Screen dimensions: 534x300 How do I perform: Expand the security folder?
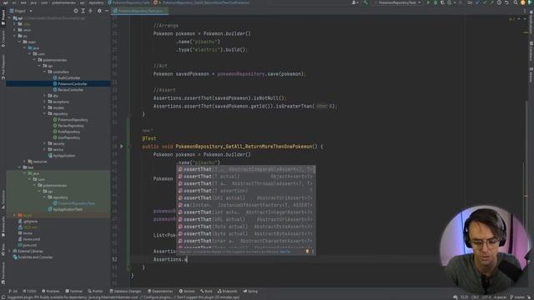pyautogui.click(x=44, y=143)
